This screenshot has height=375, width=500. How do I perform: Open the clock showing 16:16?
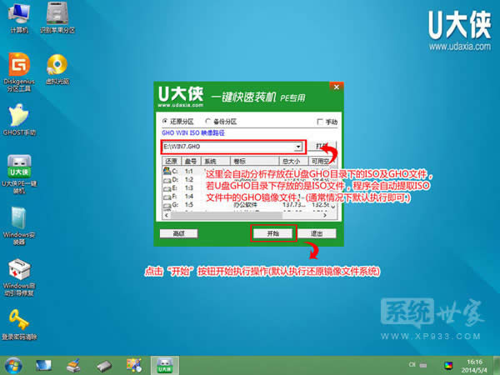click(x=474, y=366)
